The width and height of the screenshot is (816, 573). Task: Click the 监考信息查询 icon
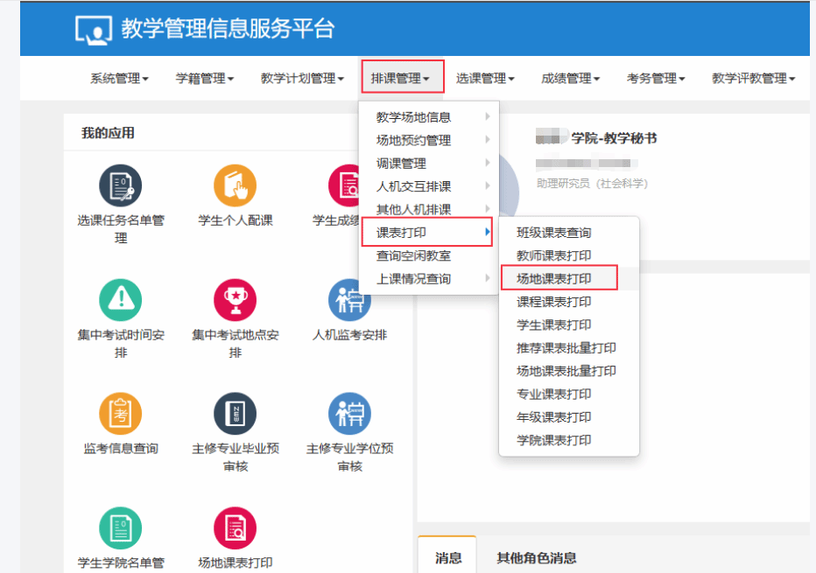121,414
